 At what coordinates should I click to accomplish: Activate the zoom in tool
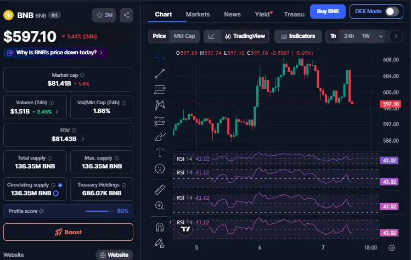coord(159,206)
